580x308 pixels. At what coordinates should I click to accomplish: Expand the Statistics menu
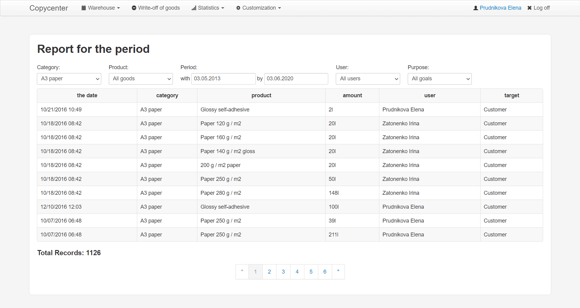[x=208, y=8]
